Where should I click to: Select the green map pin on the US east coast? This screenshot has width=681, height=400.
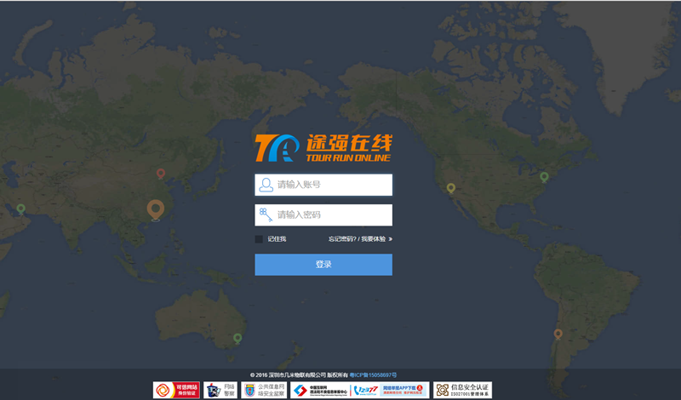[544, 177]
